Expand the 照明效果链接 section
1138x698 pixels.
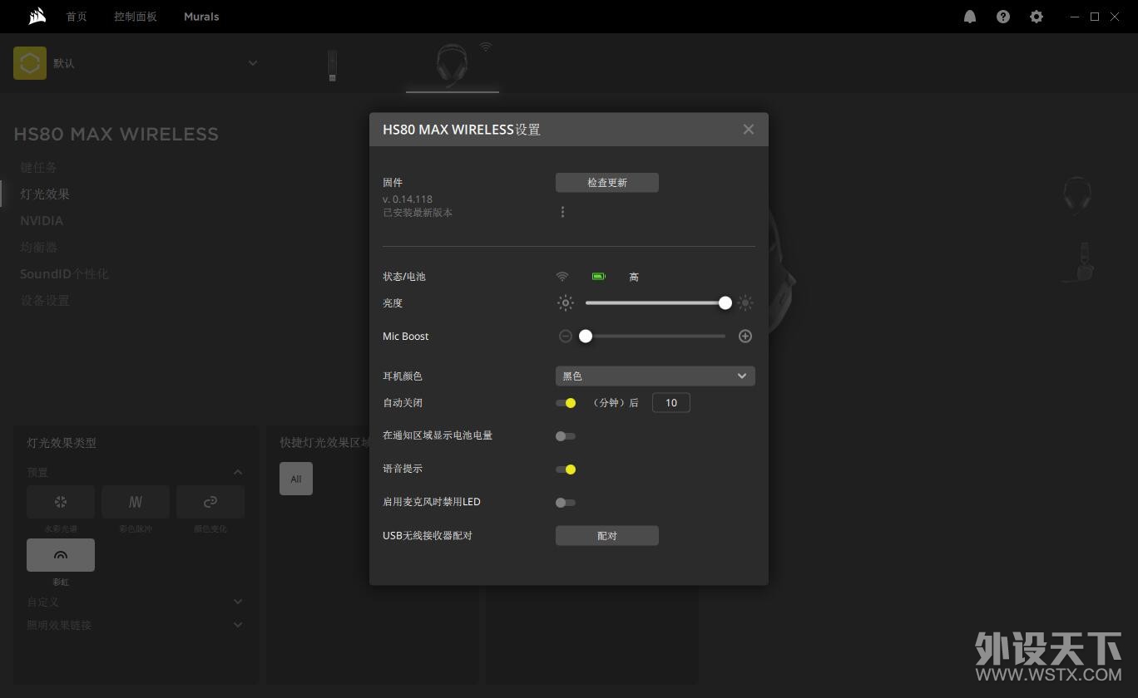pyautogui.click(x=238, y=625)
